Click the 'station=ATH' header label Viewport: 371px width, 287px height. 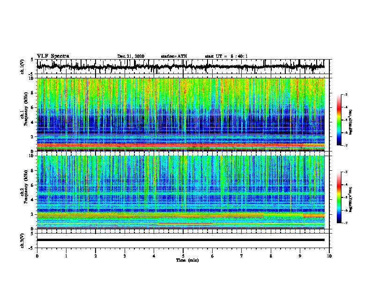point(174,56)
